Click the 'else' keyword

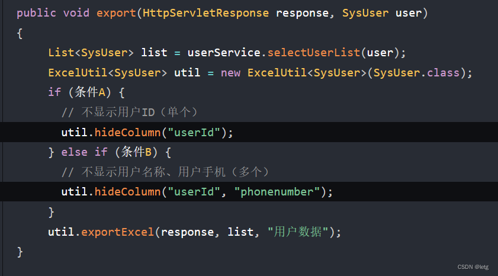pos(75,152)
